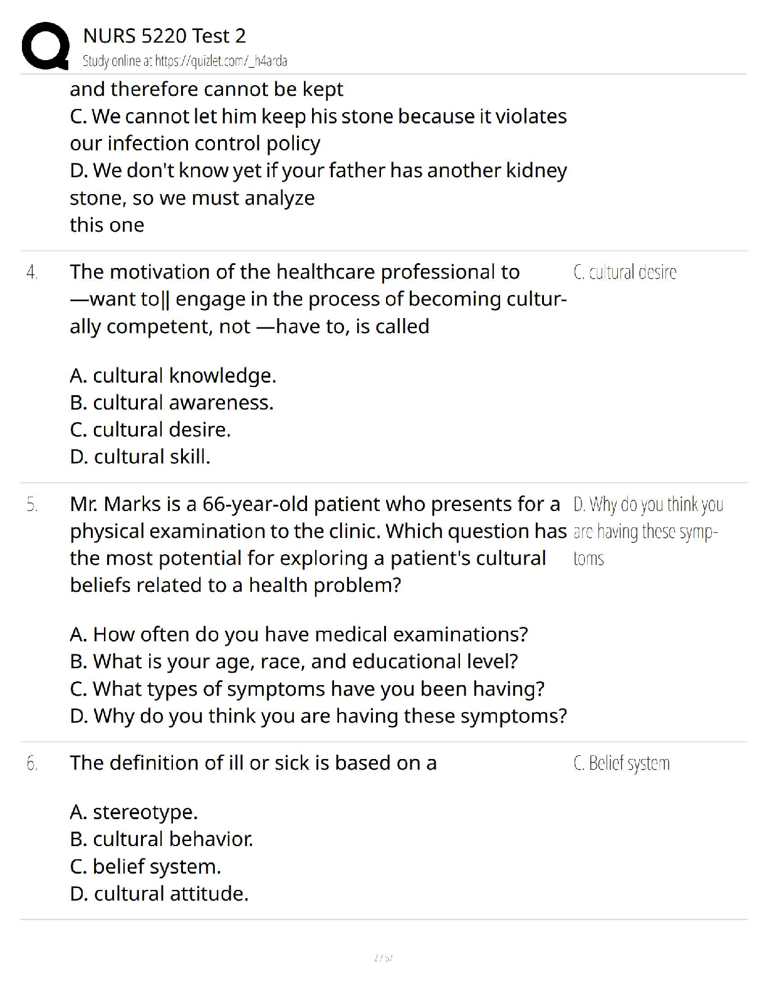Select answer option C. cultural desire

click(150, 430)
